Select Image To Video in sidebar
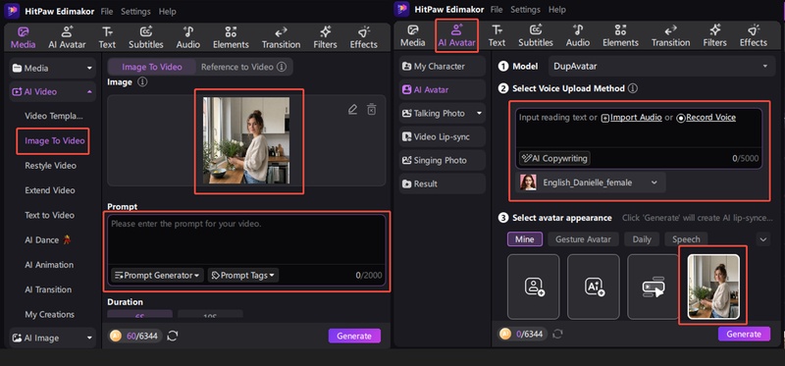 point(55,140)
